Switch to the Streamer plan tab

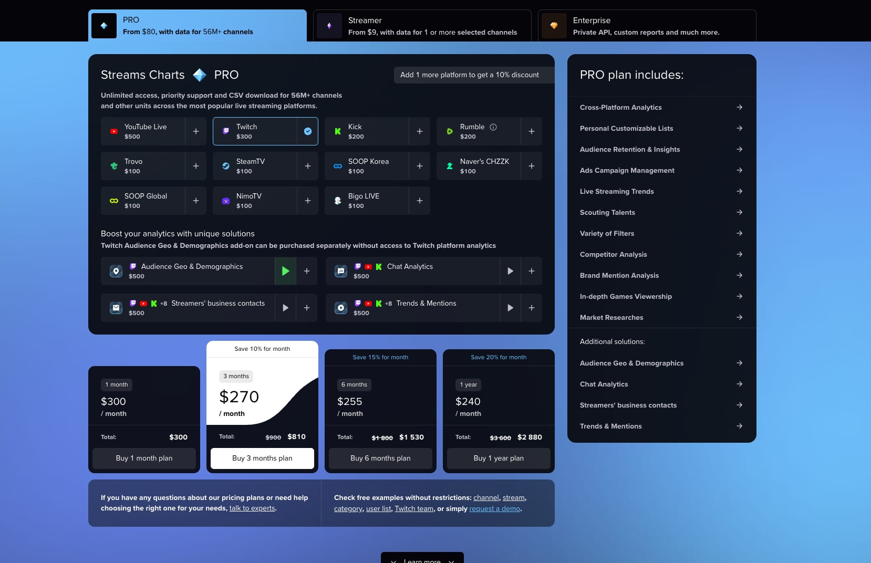(422, 26)
